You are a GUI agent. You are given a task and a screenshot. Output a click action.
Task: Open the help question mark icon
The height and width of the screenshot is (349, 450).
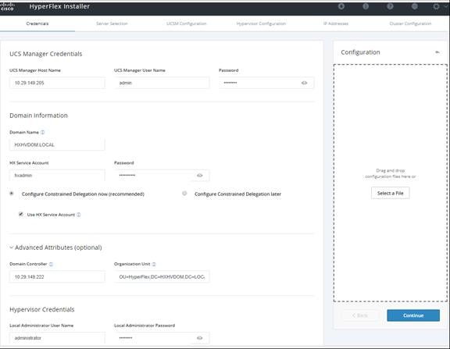point(390,6)
